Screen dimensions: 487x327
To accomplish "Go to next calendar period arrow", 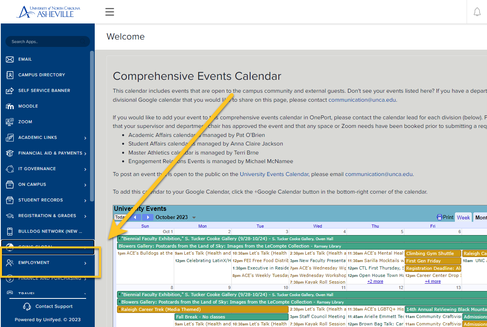I will pyautogui.click(x=148, y=217).
